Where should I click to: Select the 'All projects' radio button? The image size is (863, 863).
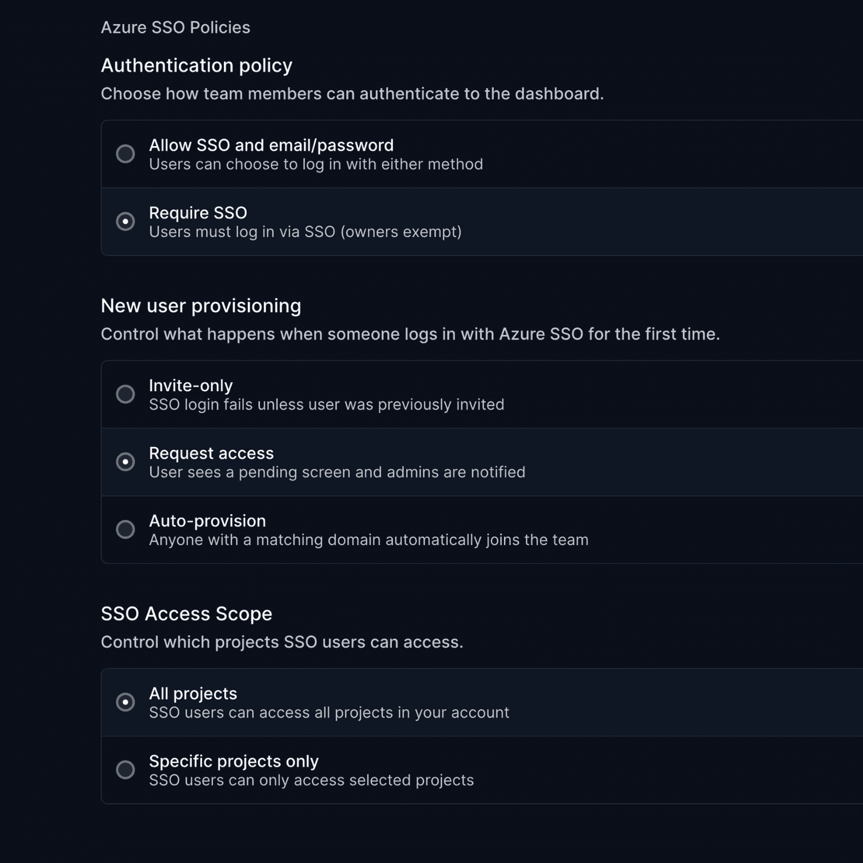(x=125, y=702)
